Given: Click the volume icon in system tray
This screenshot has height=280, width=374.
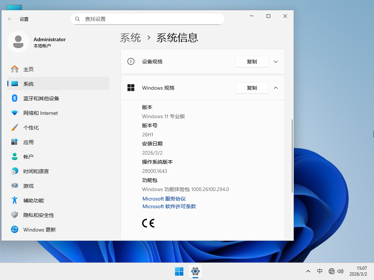Looking at the screenshot, I should pyautogui.click(x=340, y=271).
